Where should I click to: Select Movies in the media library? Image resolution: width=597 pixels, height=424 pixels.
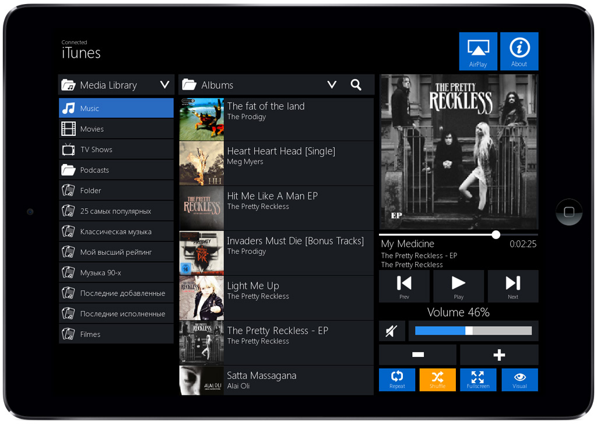[x=116, y=129]
